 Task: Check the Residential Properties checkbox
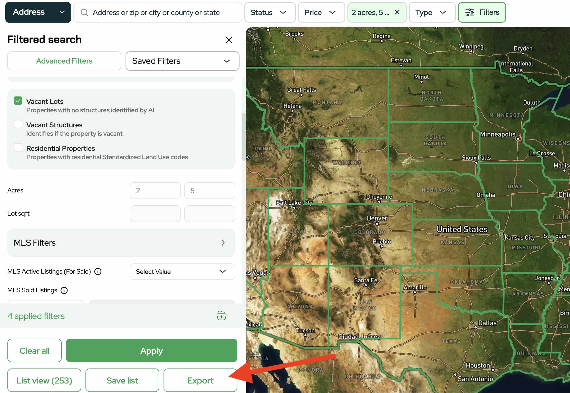point(18,148)
